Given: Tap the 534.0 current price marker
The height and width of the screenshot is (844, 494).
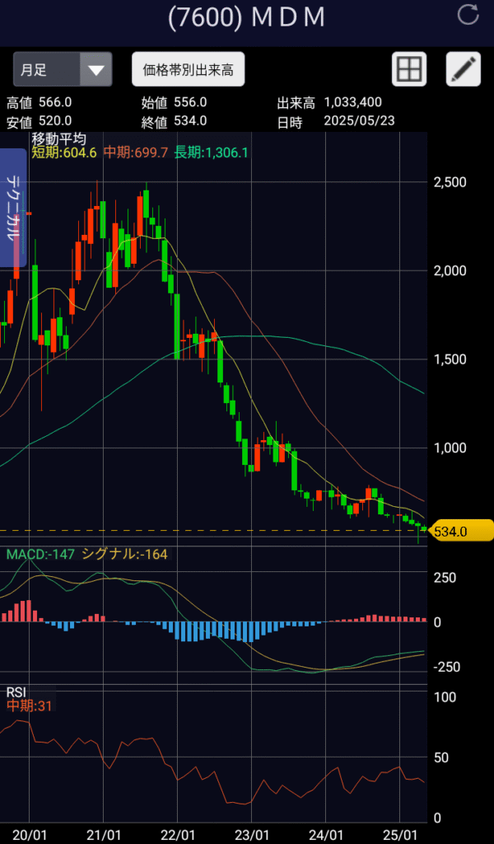Looking at the screenshot, I should coord(462,532).
